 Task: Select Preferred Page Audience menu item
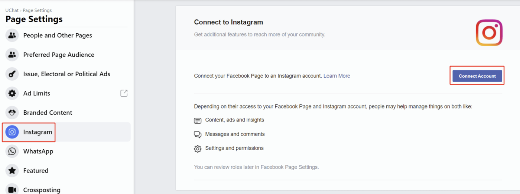coord(59,55)
